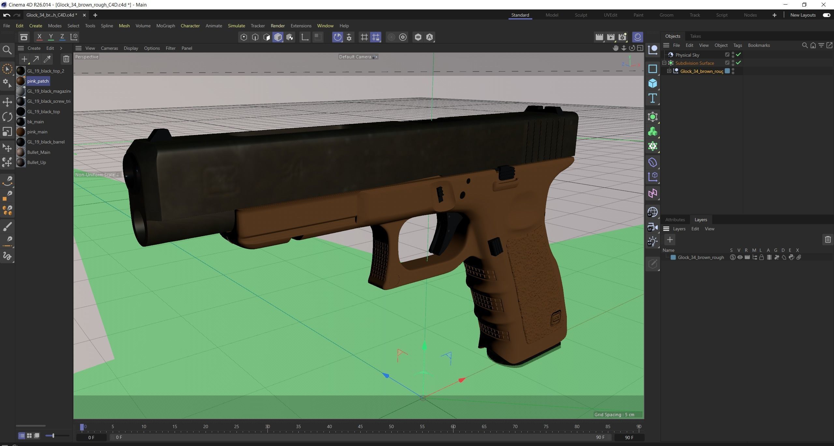Open the Extensions menu
Screen dimensions: 834x446
pos(301,26)
